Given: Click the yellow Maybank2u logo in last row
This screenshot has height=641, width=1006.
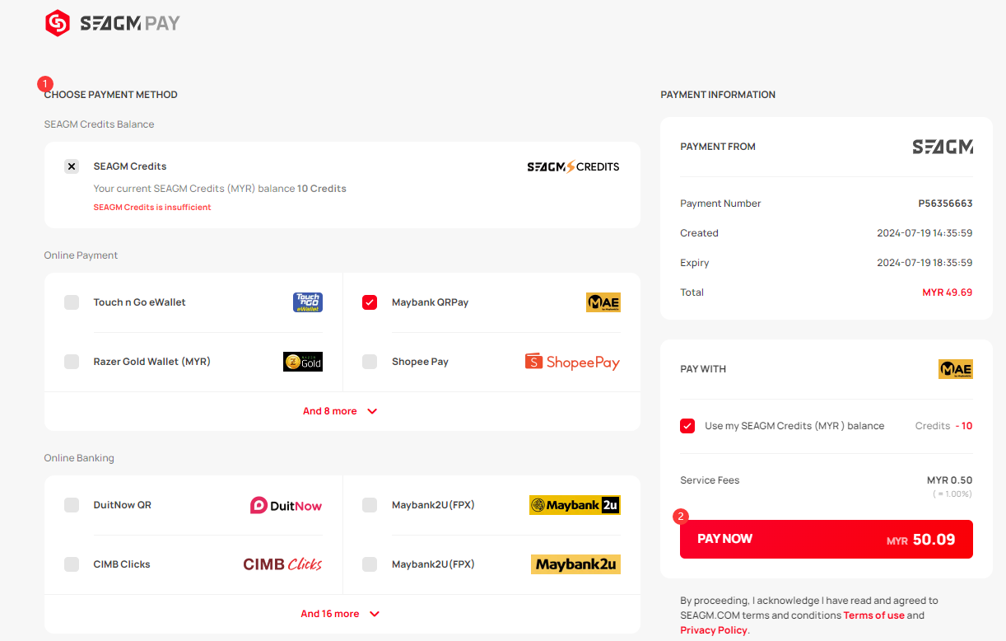Looking at the screenshot, I should click(x=575, y=564).
